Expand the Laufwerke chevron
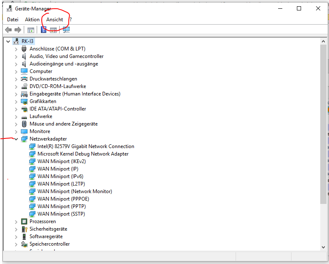 pos(16,117)
